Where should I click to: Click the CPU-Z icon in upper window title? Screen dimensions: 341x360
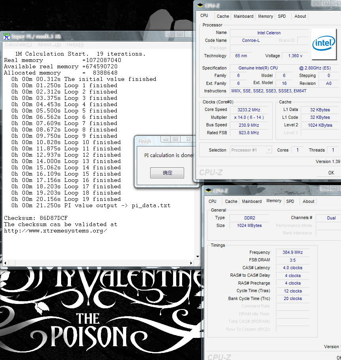[x=200, y=5]
